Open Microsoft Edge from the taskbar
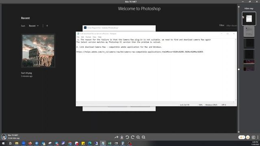Image resolution: width=260 pixels, height=146 pixels. [x=90, y=143]
